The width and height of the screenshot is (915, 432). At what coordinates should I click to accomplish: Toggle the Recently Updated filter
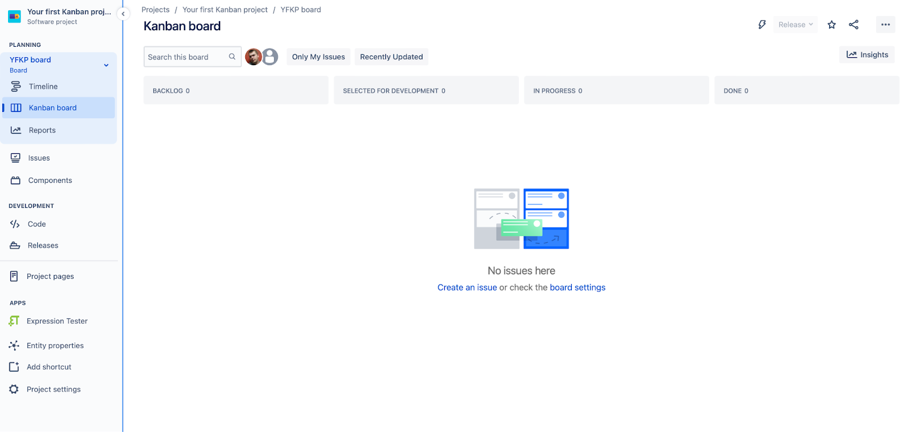point(392,57)
